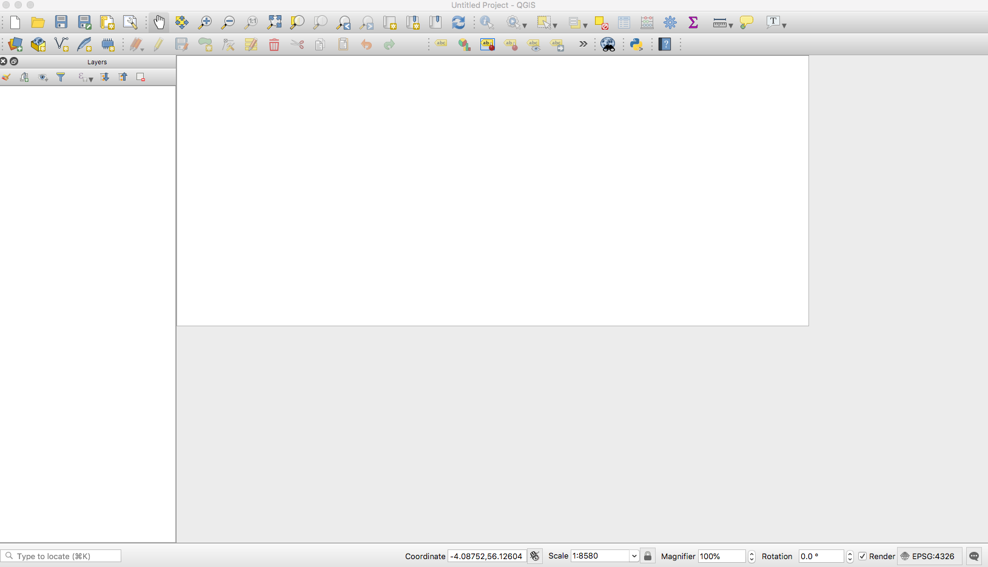Screen dimensions: 988x567
Task: Click the Statistical Summary sigma icon
Action: coord(693,22)
